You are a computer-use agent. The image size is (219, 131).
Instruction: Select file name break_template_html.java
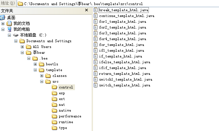tap(124, 10)
